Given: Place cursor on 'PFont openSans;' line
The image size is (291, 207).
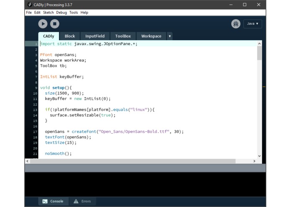Looking at the screenshot, I should pyautogui.click(x=58, y=55).
